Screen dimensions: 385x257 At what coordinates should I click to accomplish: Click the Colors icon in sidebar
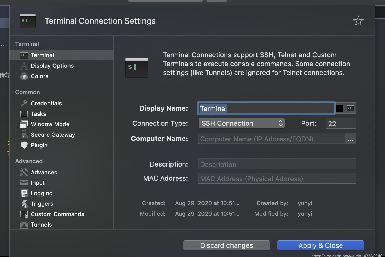[24, 76]
